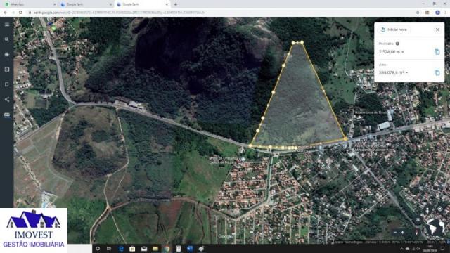The image size is (450, 253).
Task: Open the Projects bookmark icon
Action: tap(7, 84)
